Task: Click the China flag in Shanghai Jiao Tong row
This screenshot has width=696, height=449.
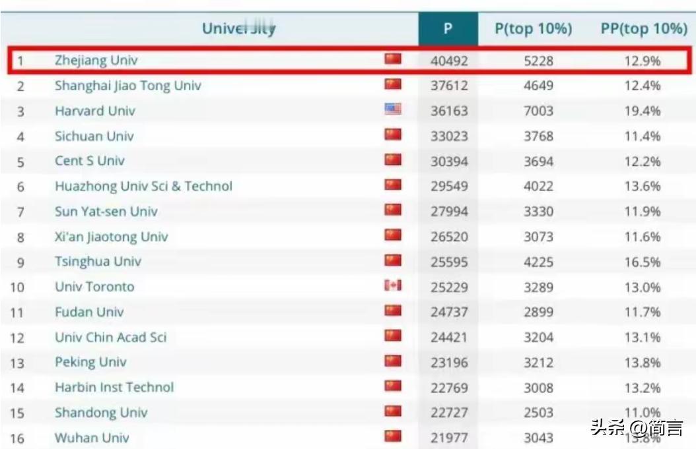Action: [393, 84]
